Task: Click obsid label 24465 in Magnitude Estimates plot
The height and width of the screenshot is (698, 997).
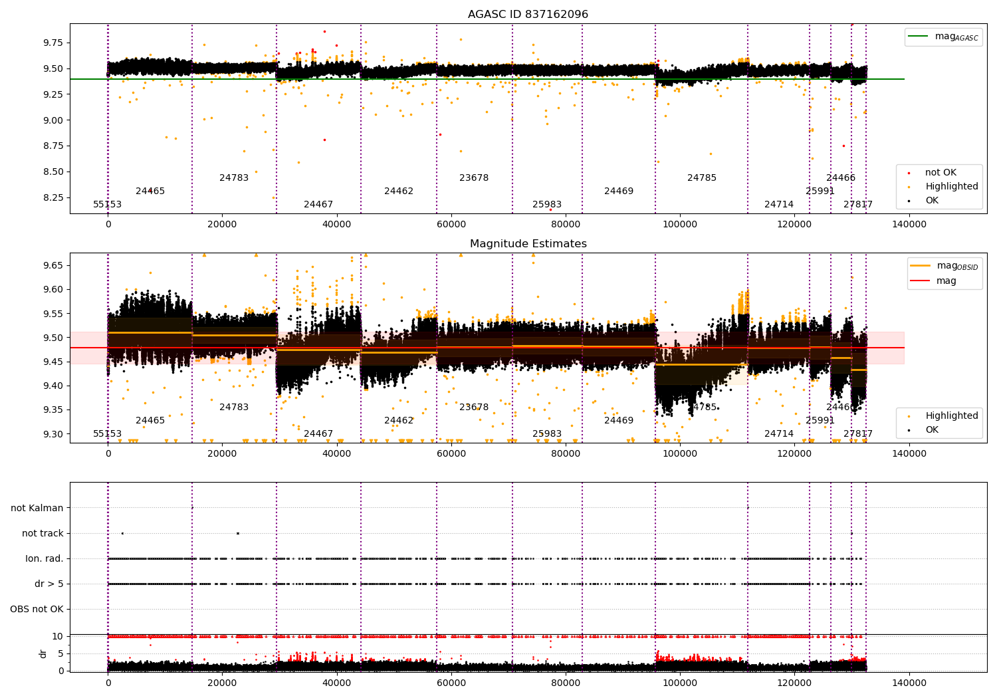Action: point(150,421)
